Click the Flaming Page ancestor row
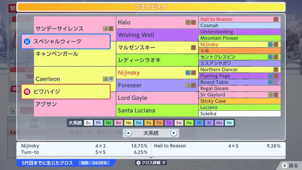 click(x=240, y=76)
